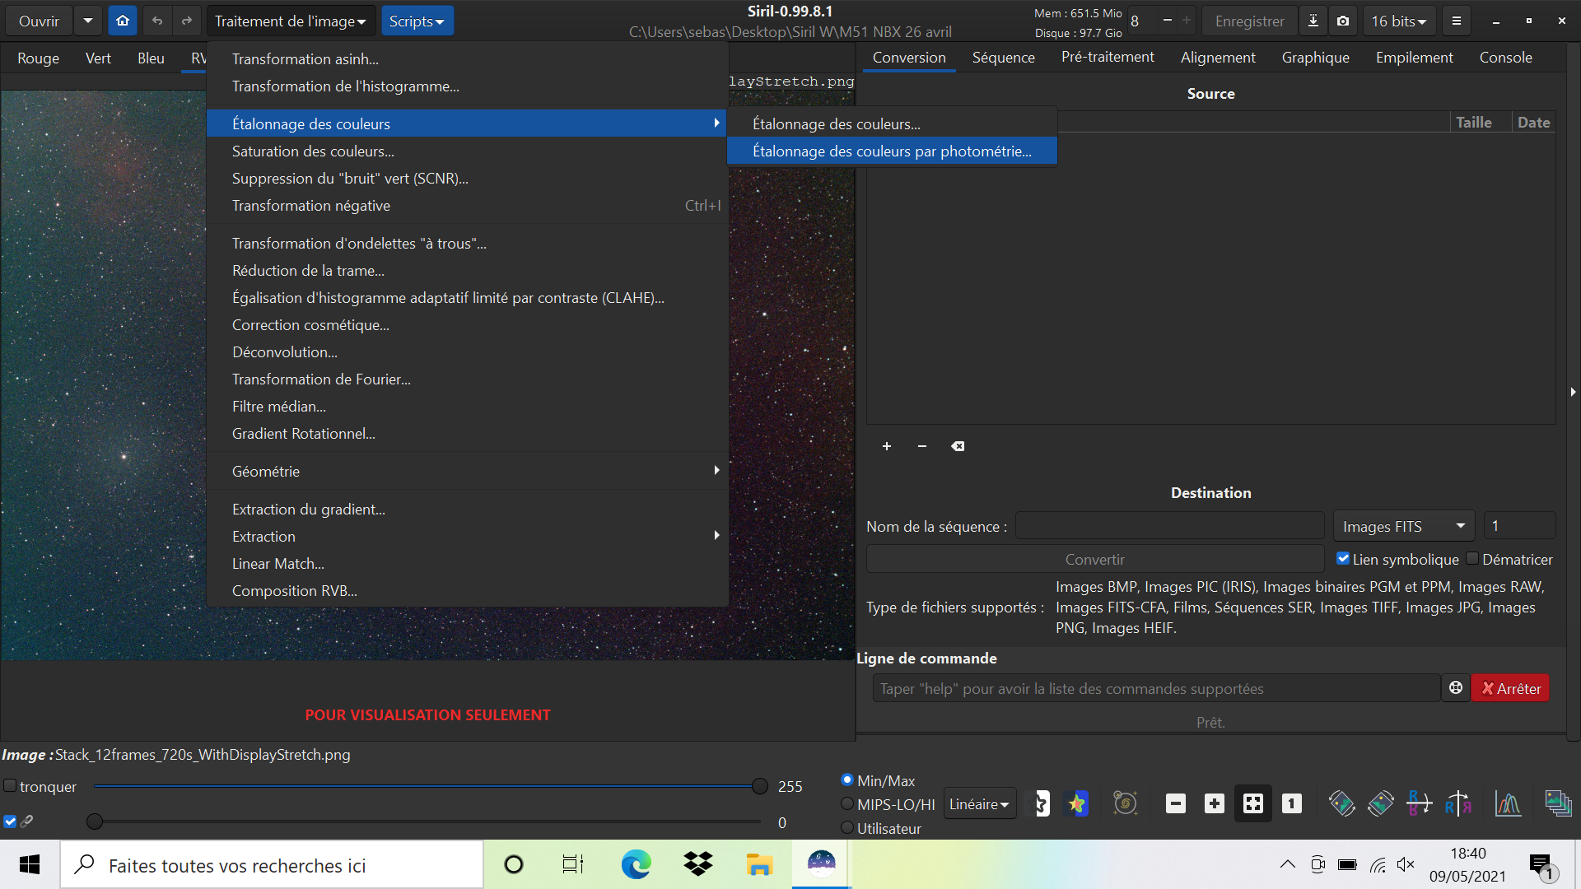
Task: Click the Windows Start button
Action: pyautogui.click(x=30, y=864)
